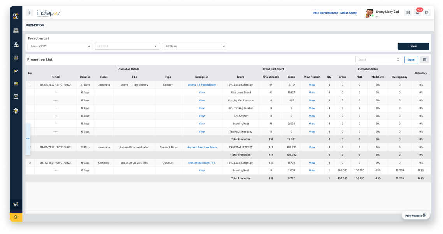Screen dimensions: 443x234
Task: Select period 04/01/2022 - 31/01/2022 cell
Action: pos(55,85)
